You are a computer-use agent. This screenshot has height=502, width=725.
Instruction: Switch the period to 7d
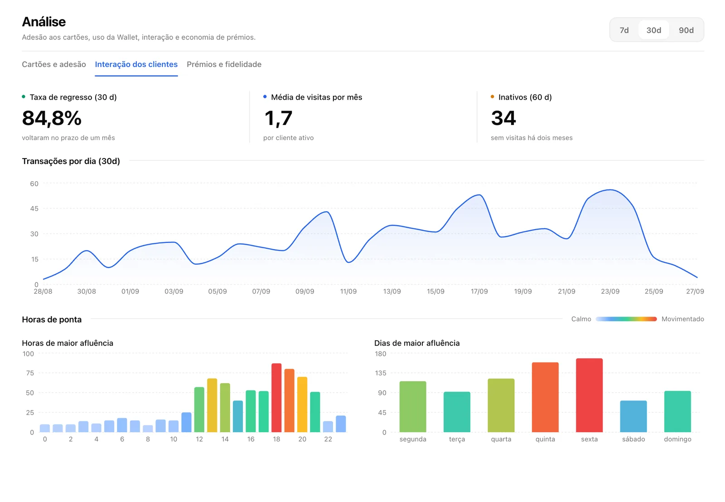624,30
